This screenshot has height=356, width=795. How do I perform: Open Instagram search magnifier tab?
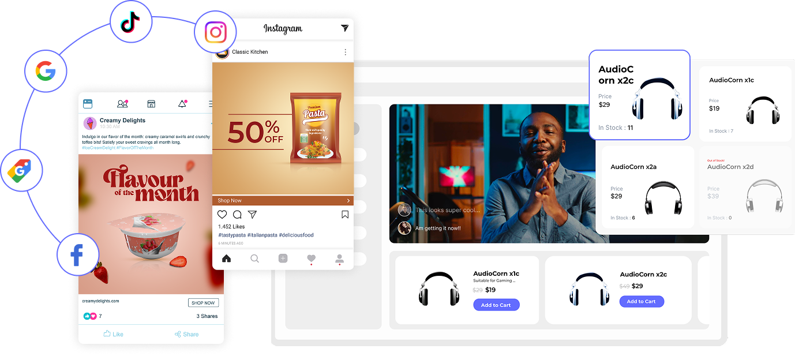tap(254, 258)
